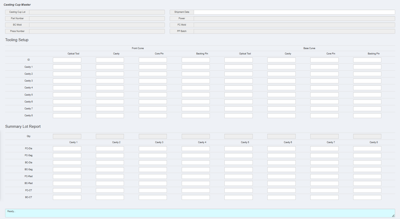Click the Power label button
The image size is (400, 219).
[181, 18]
